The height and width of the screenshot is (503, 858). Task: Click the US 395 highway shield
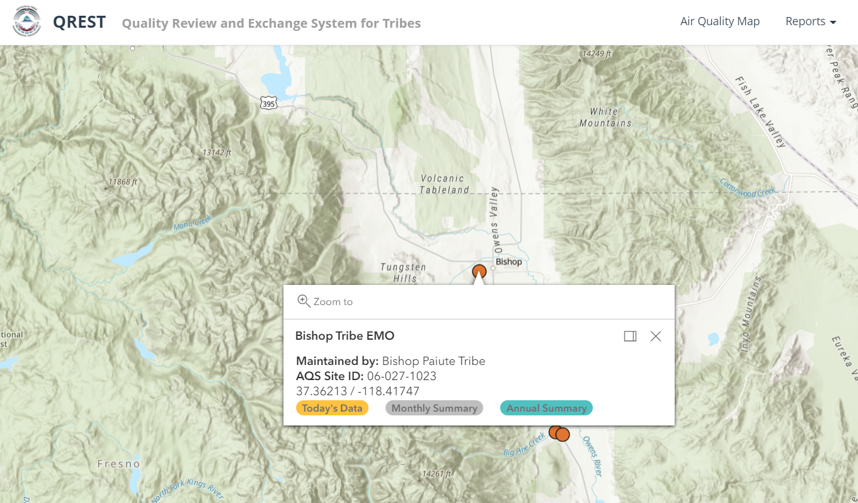pos(268,102)
